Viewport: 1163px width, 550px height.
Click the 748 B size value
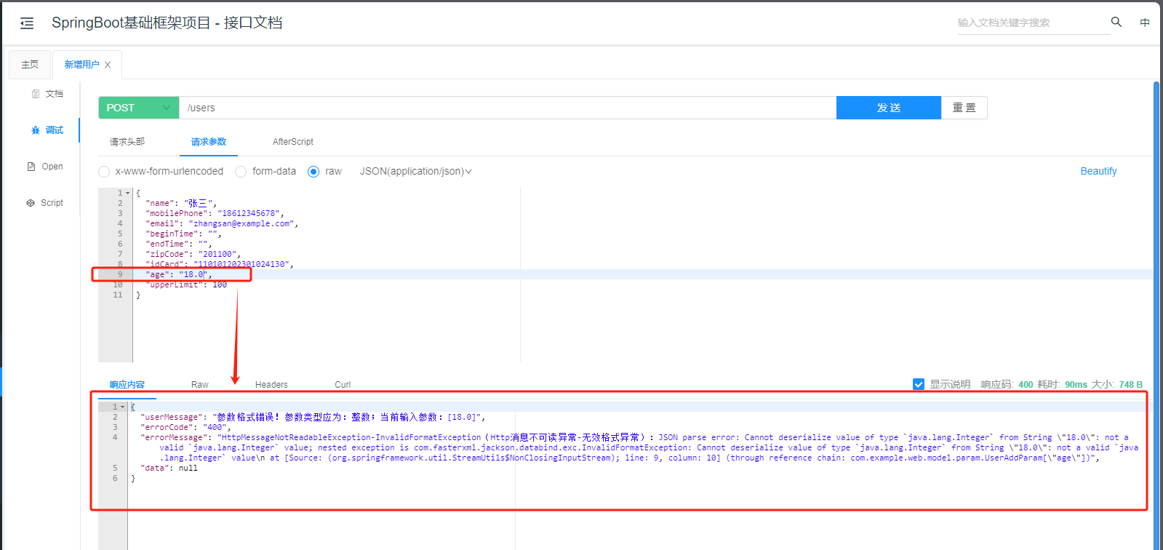(1131, 385)
